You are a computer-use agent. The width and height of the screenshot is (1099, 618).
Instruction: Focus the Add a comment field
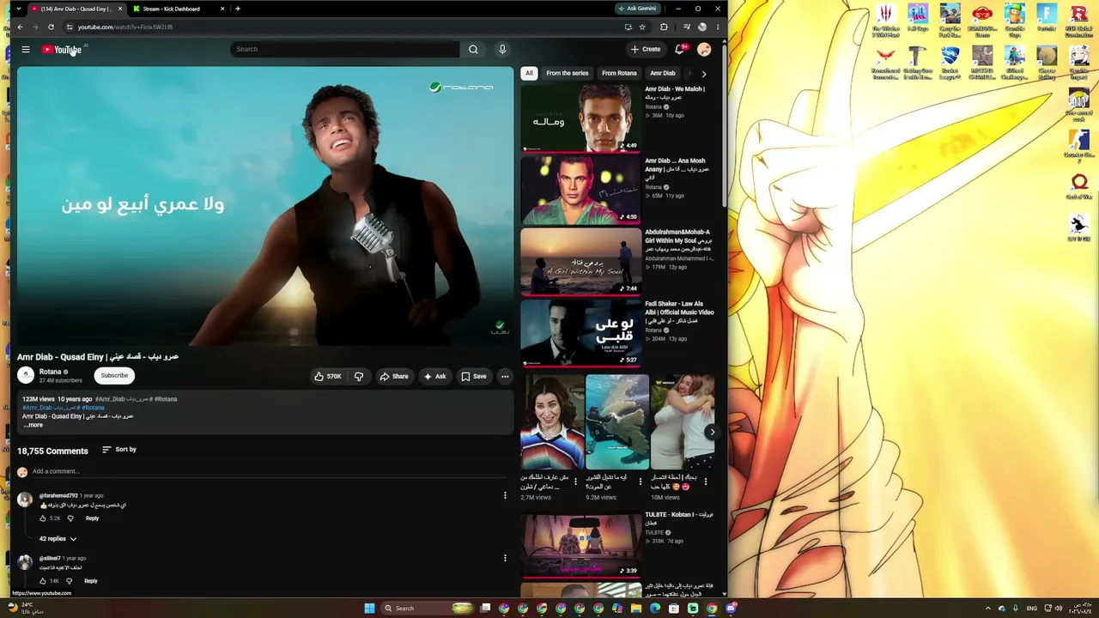coord(271,471)
